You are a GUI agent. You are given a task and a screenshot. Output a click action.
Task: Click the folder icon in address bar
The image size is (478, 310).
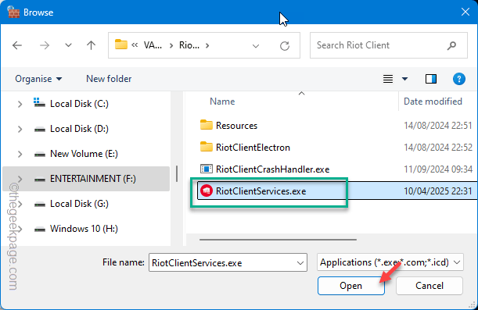120,45
